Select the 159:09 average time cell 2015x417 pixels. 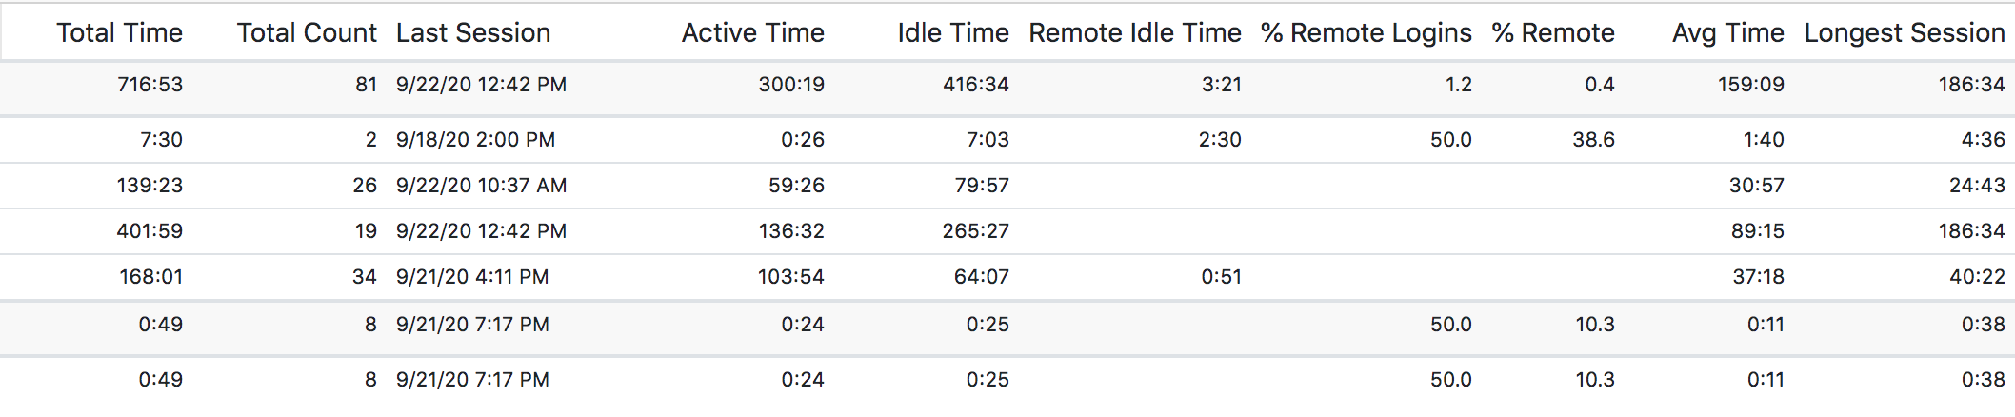(1751, 85)
